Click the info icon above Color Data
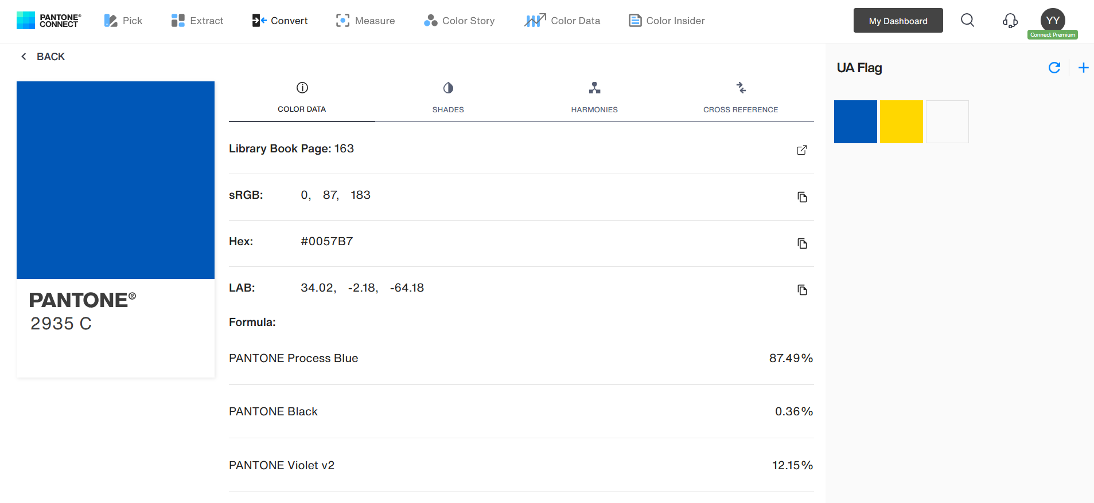This screenshot has height=503, width=1094. [x=302, y=88]
